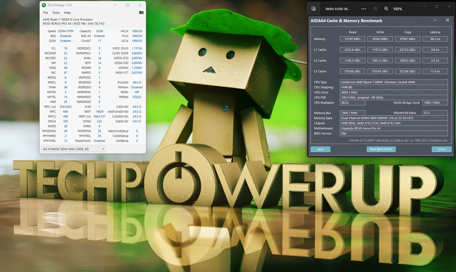Open the Help menu in ZenTimings
456x272 pixels.
(x=67, y=13)
